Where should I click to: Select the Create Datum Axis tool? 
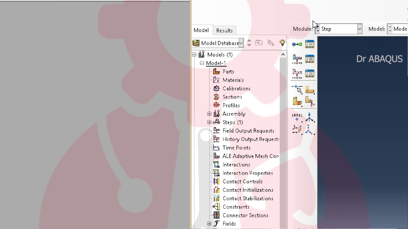(310, 117)
